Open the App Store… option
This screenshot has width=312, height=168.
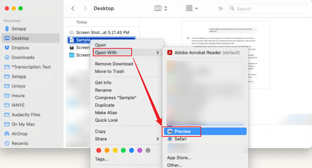[x=179, y=158]
